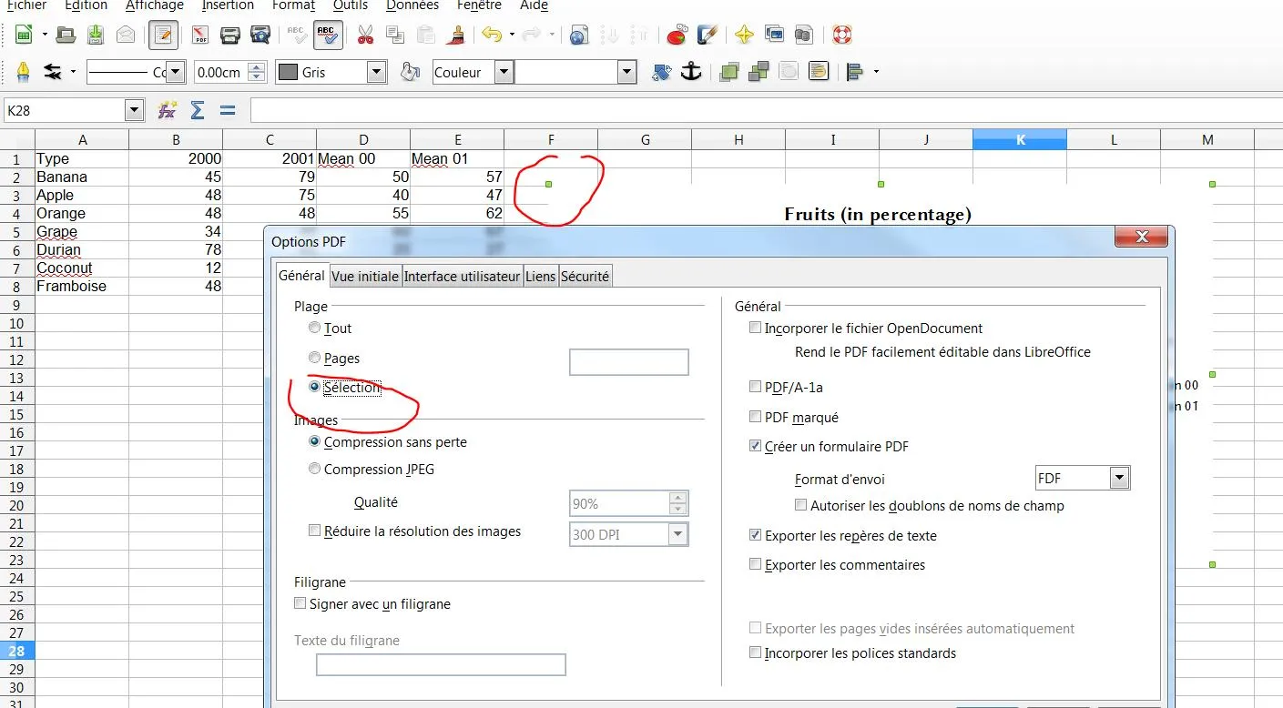
Task: Click the Bring to front icon
Action: pos(729,72)
